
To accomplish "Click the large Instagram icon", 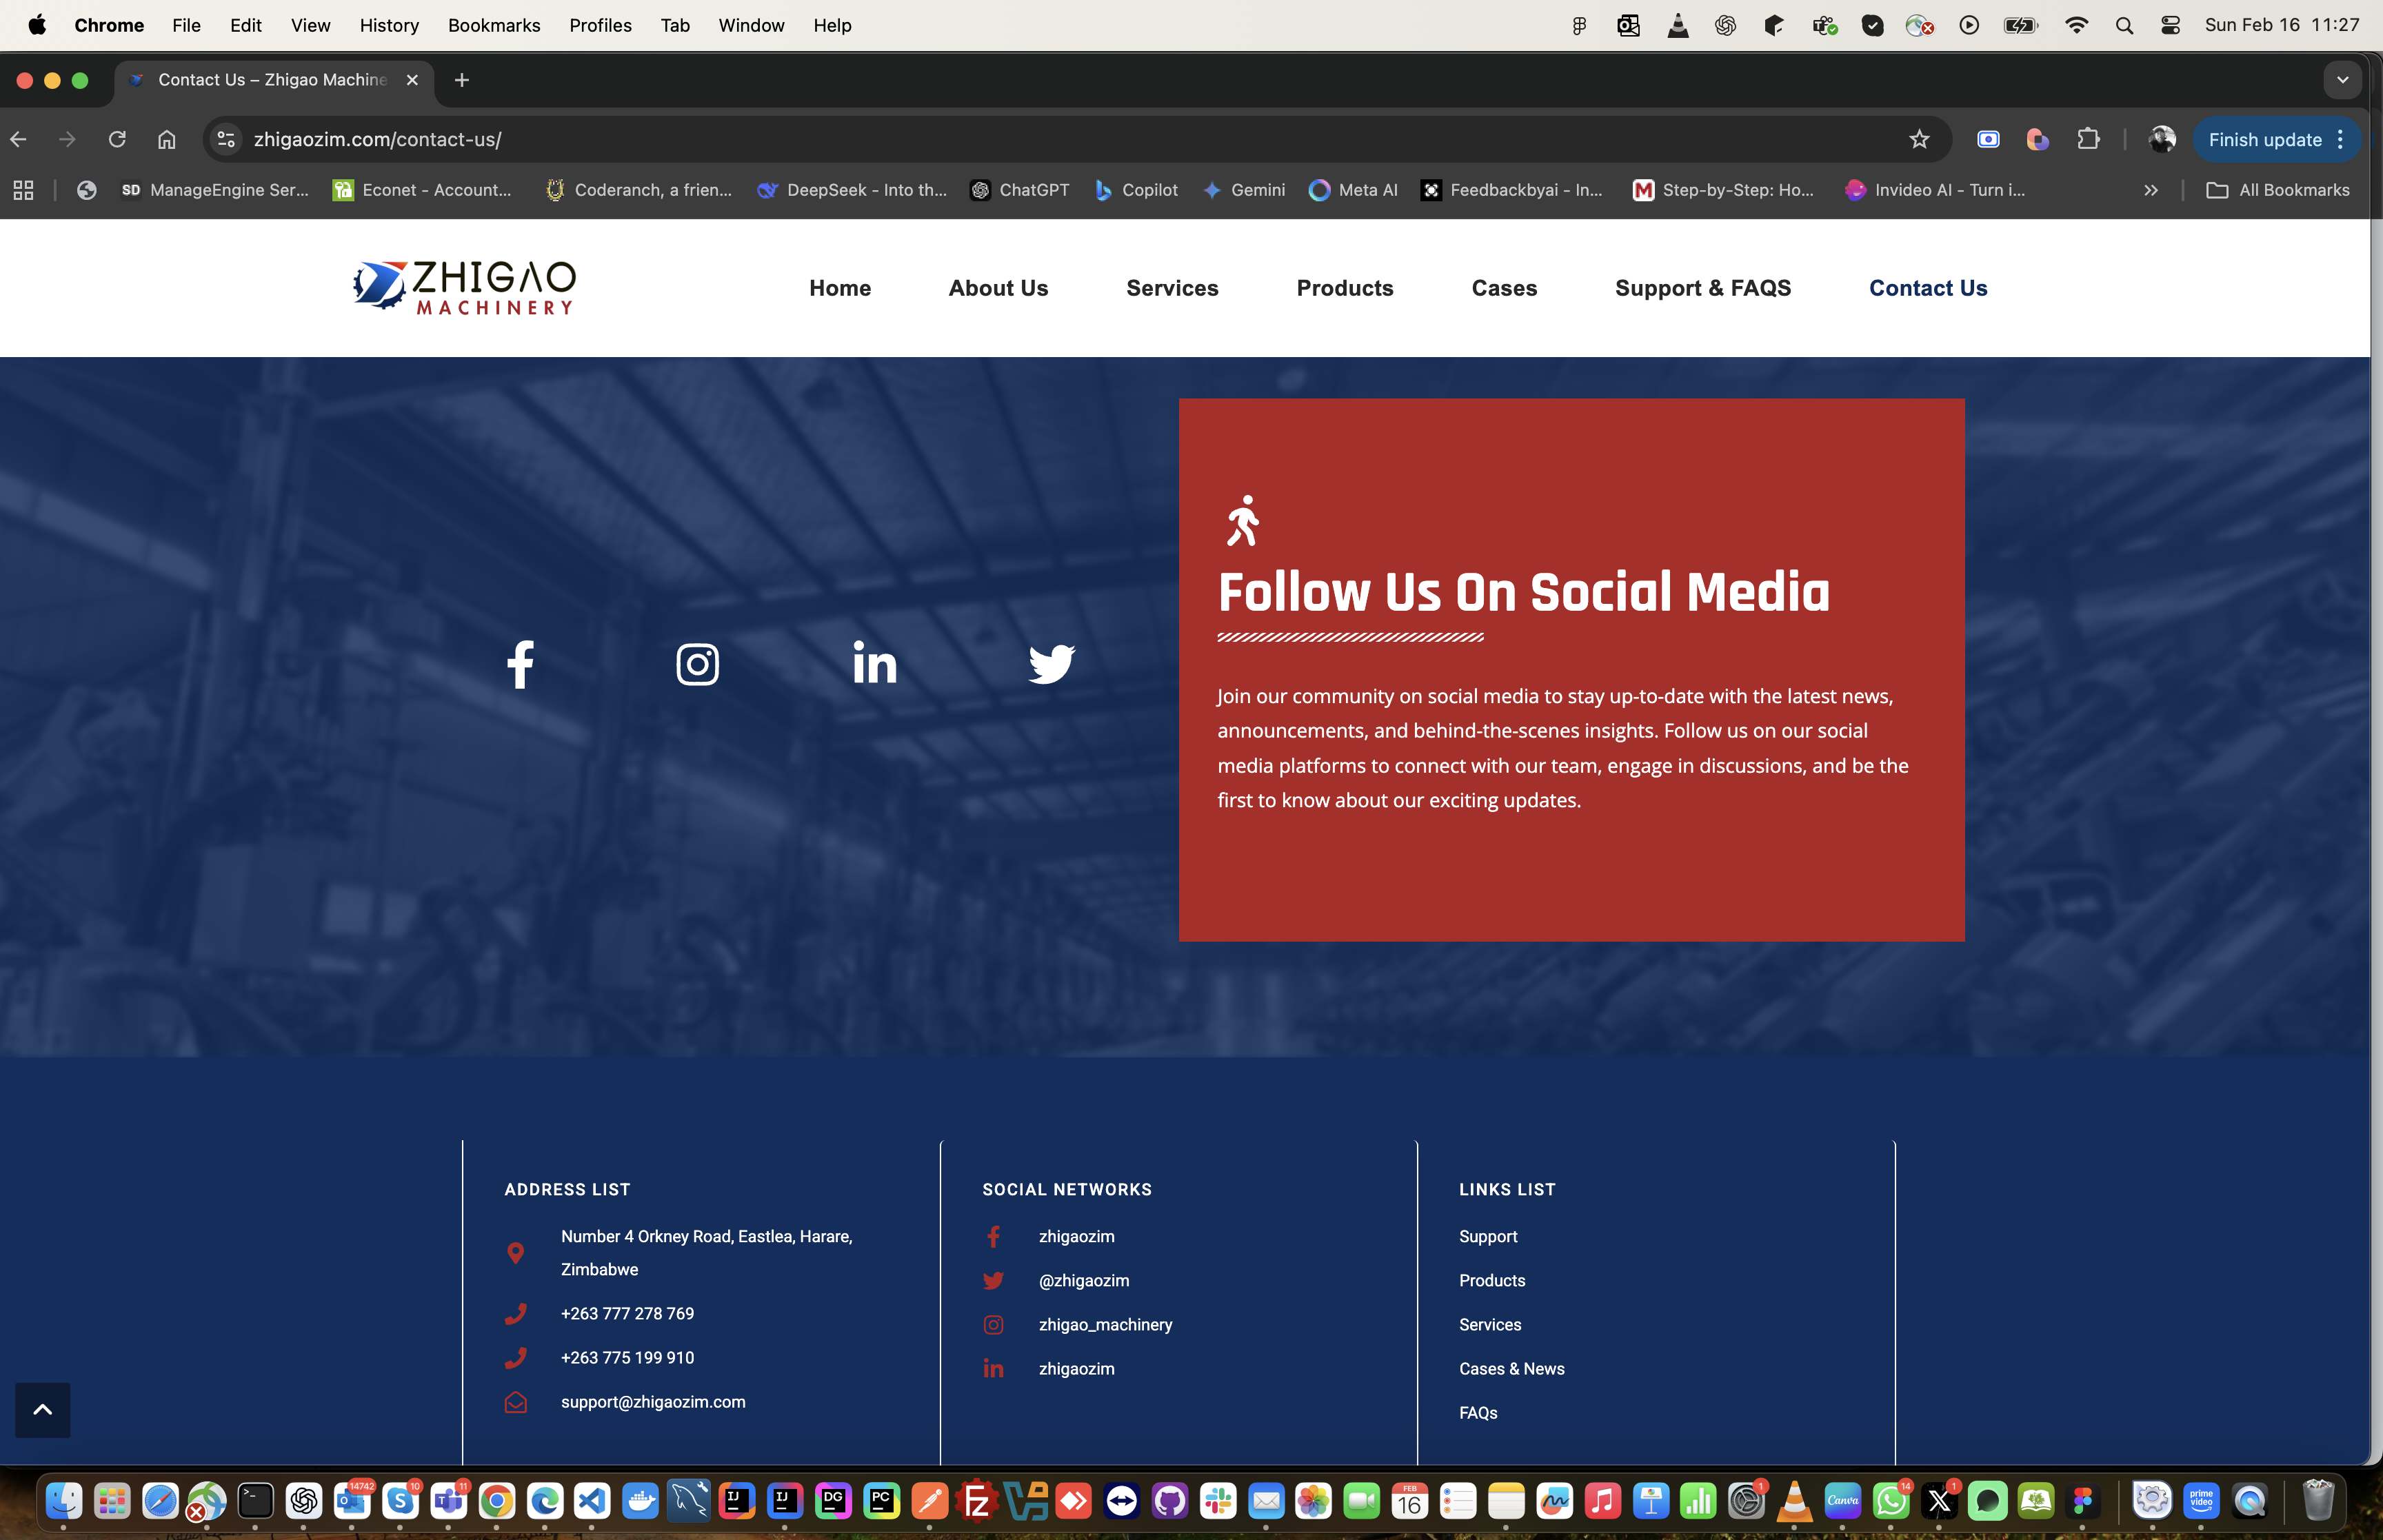I will [x=697, y=664].
